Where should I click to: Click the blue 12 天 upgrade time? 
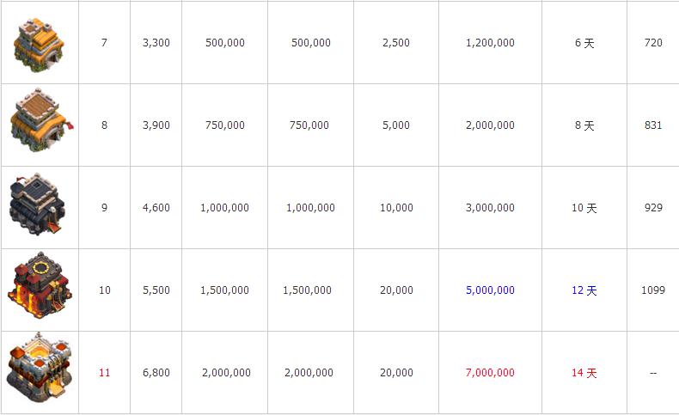coord(584,290)
